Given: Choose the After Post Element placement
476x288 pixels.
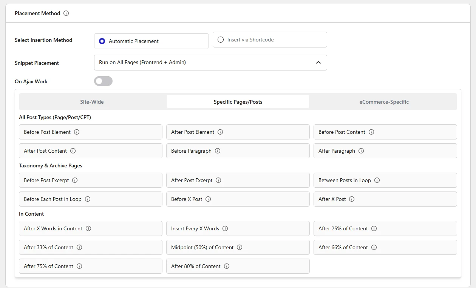Looking at the screenshot, I should 238,132.
